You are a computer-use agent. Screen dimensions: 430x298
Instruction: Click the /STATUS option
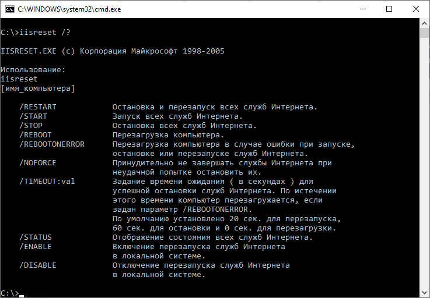(x=36, y=237)
